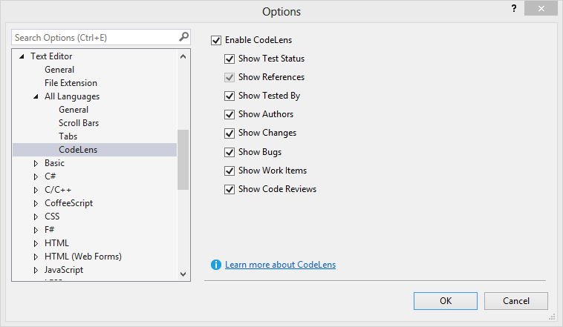
Task: Collapse the All Languages node
Action: 36,96
